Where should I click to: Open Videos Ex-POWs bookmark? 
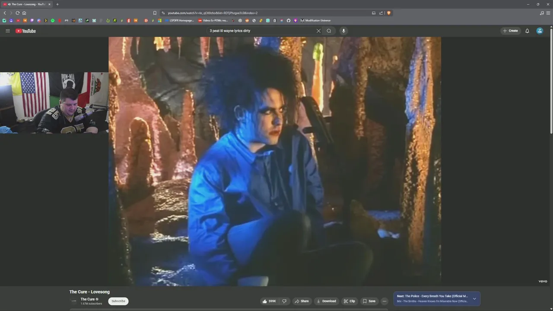213,20
